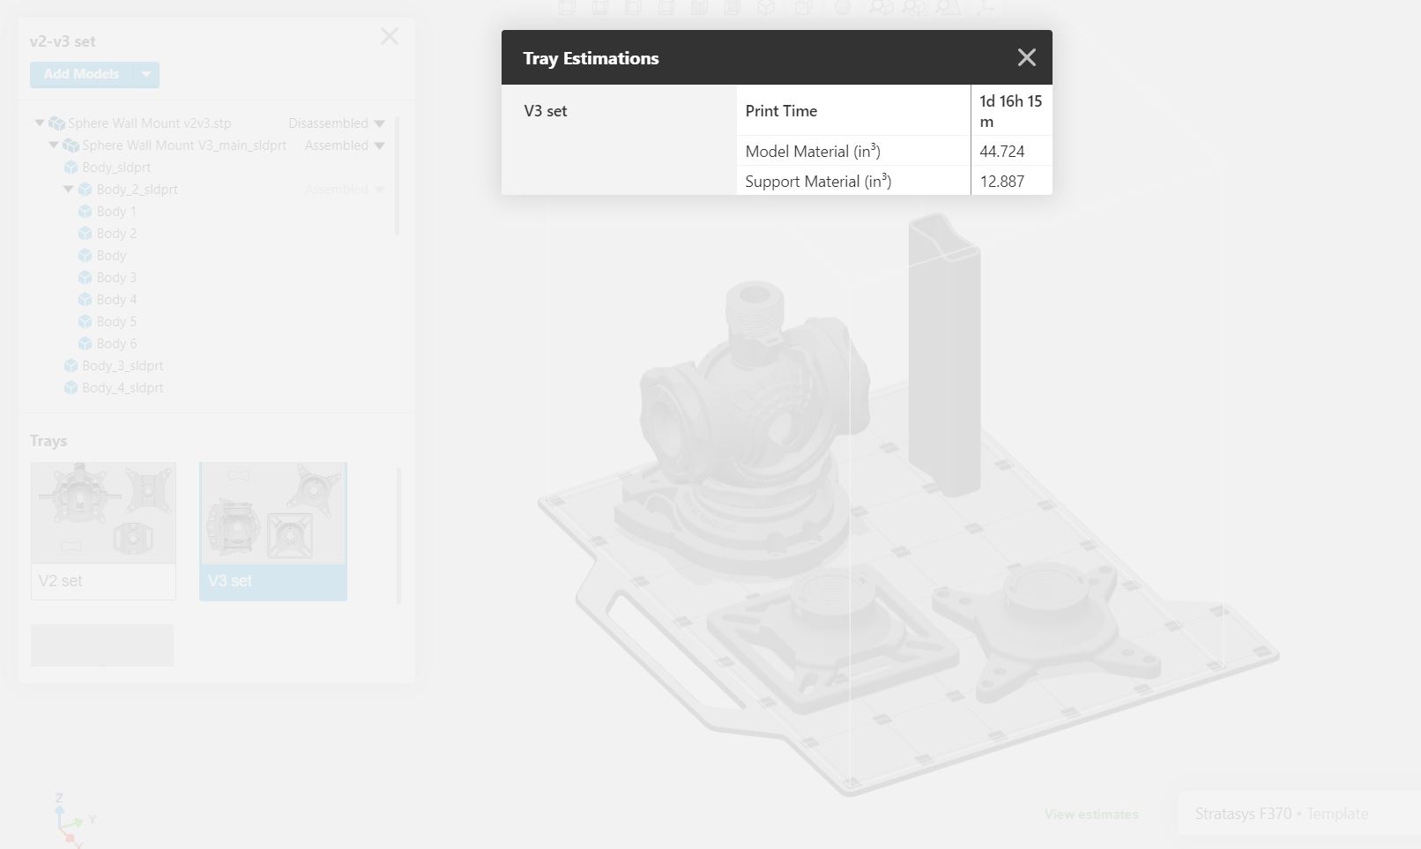Click the v2-v3 set project title
This screenshot has height=849, width=1421.
coord(63,41)
